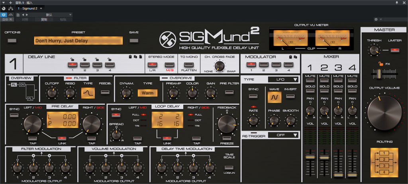Viewport: 408px width, 184px height.
Task: Click the copy icon in Modulator header
Action: tap(295, 57)
